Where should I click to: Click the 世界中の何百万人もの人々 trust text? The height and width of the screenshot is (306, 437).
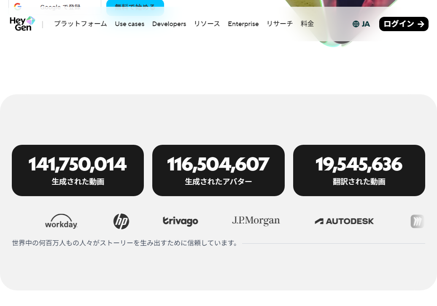pos(124,243)
